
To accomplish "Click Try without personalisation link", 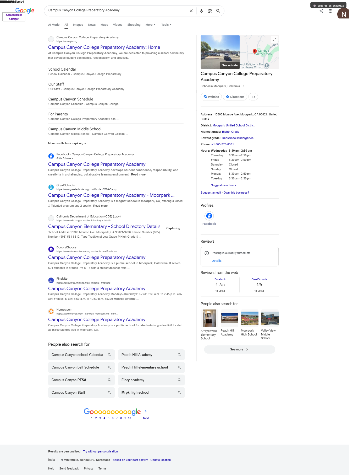I will click(100, 451).
